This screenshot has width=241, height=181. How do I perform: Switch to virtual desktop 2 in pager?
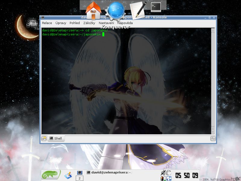click(80, 178)
